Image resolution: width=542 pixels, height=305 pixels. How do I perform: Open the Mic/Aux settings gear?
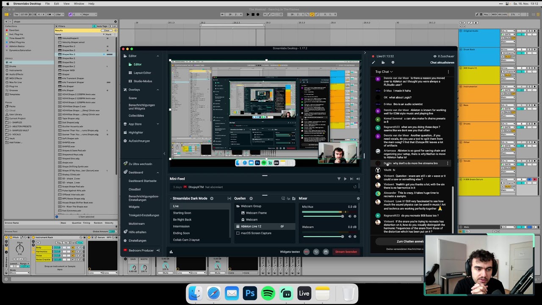(x=355, y=216)
